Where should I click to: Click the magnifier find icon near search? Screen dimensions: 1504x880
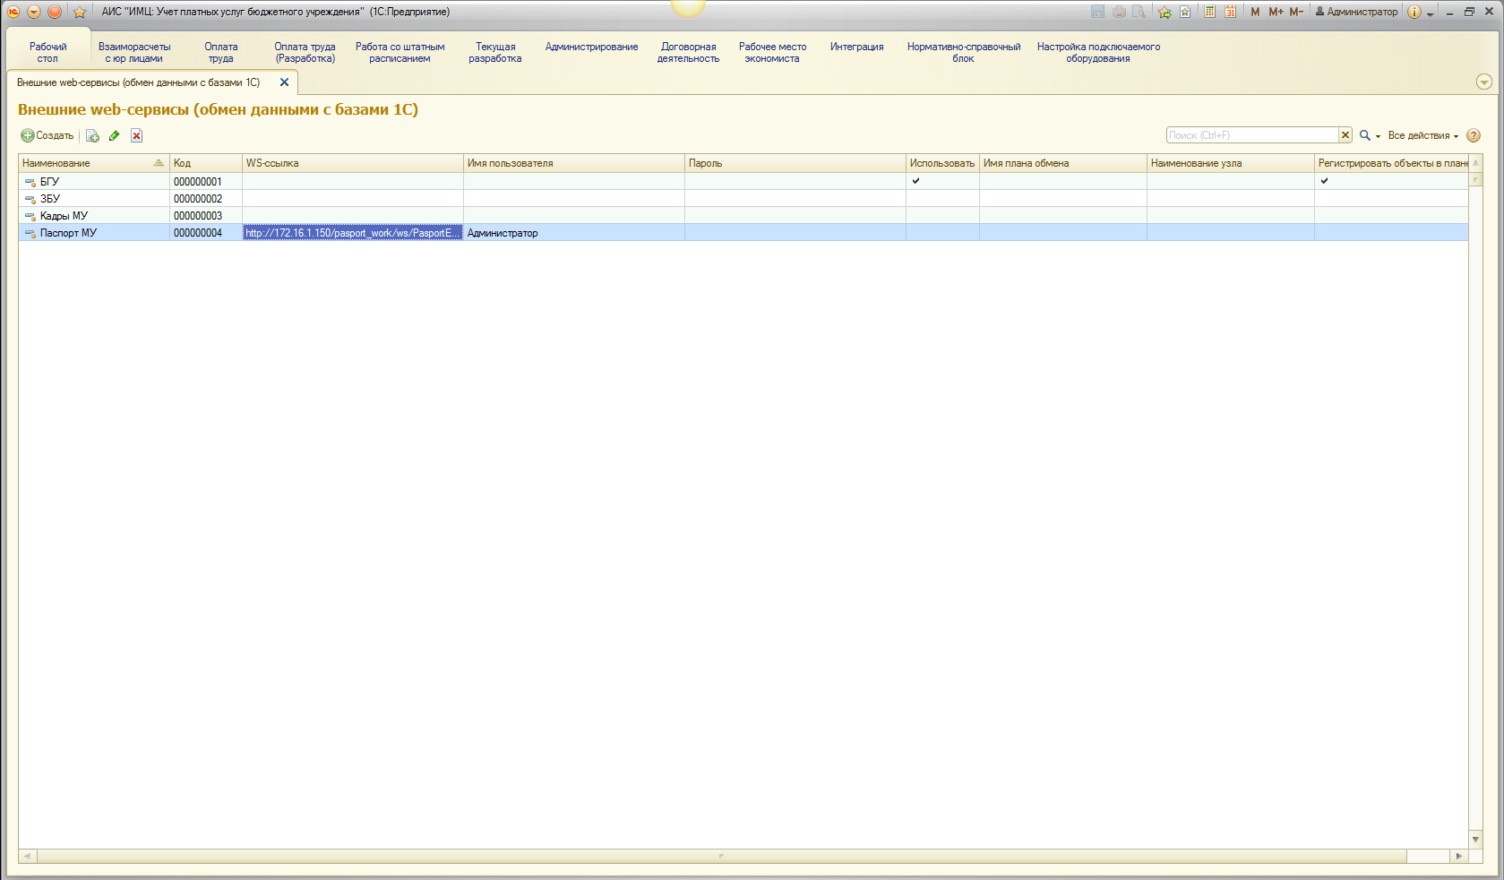point(1365,136)
